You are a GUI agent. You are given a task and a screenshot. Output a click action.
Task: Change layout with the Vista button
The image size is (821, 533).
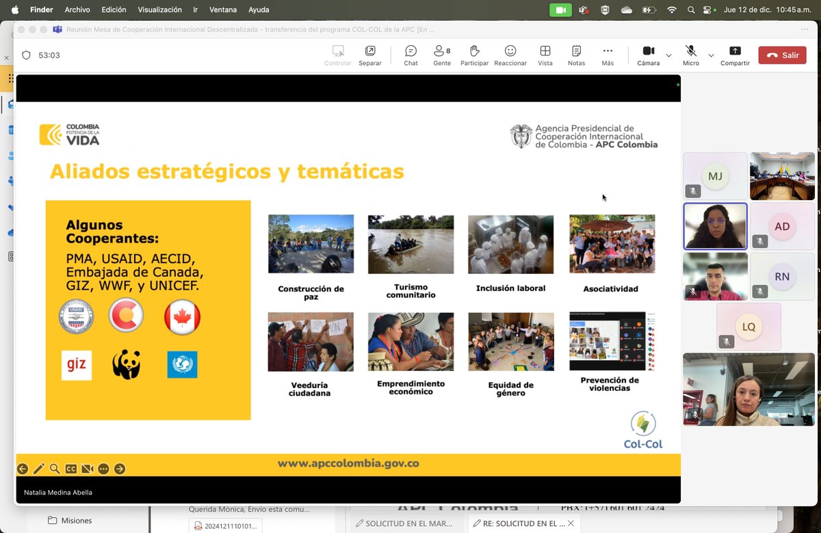(545, 55)
